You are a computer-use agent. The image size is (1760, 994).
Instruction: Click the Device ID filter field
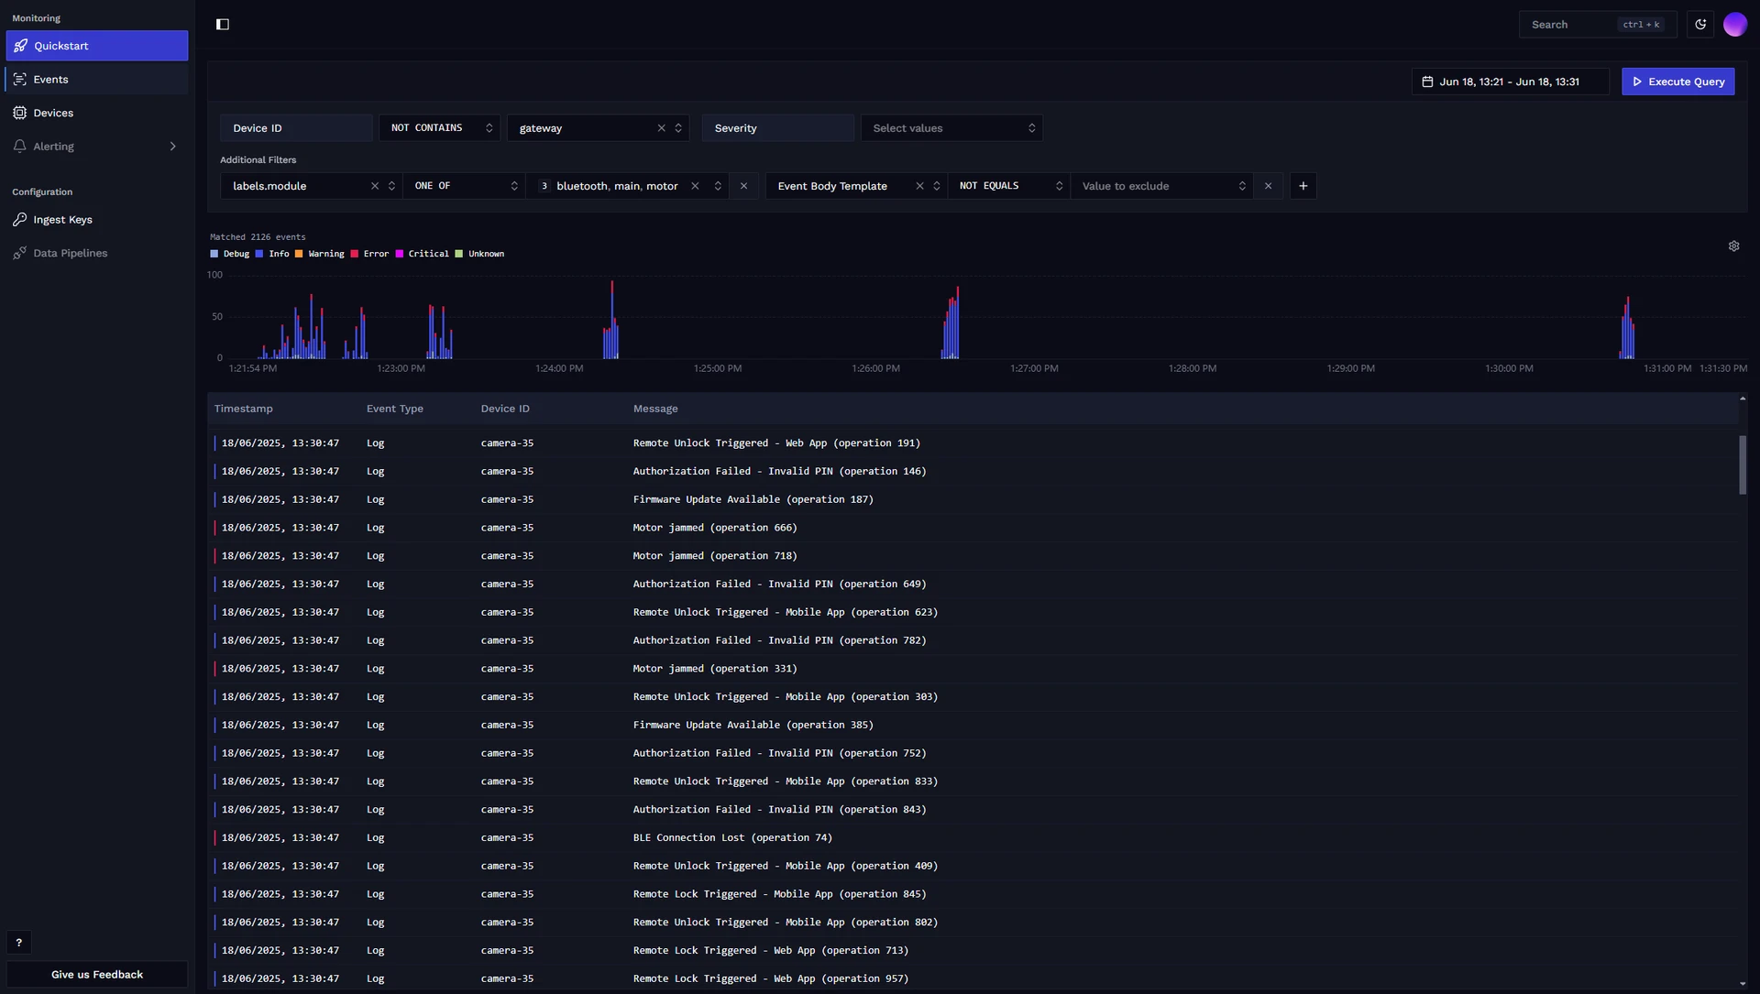[296, 128]
